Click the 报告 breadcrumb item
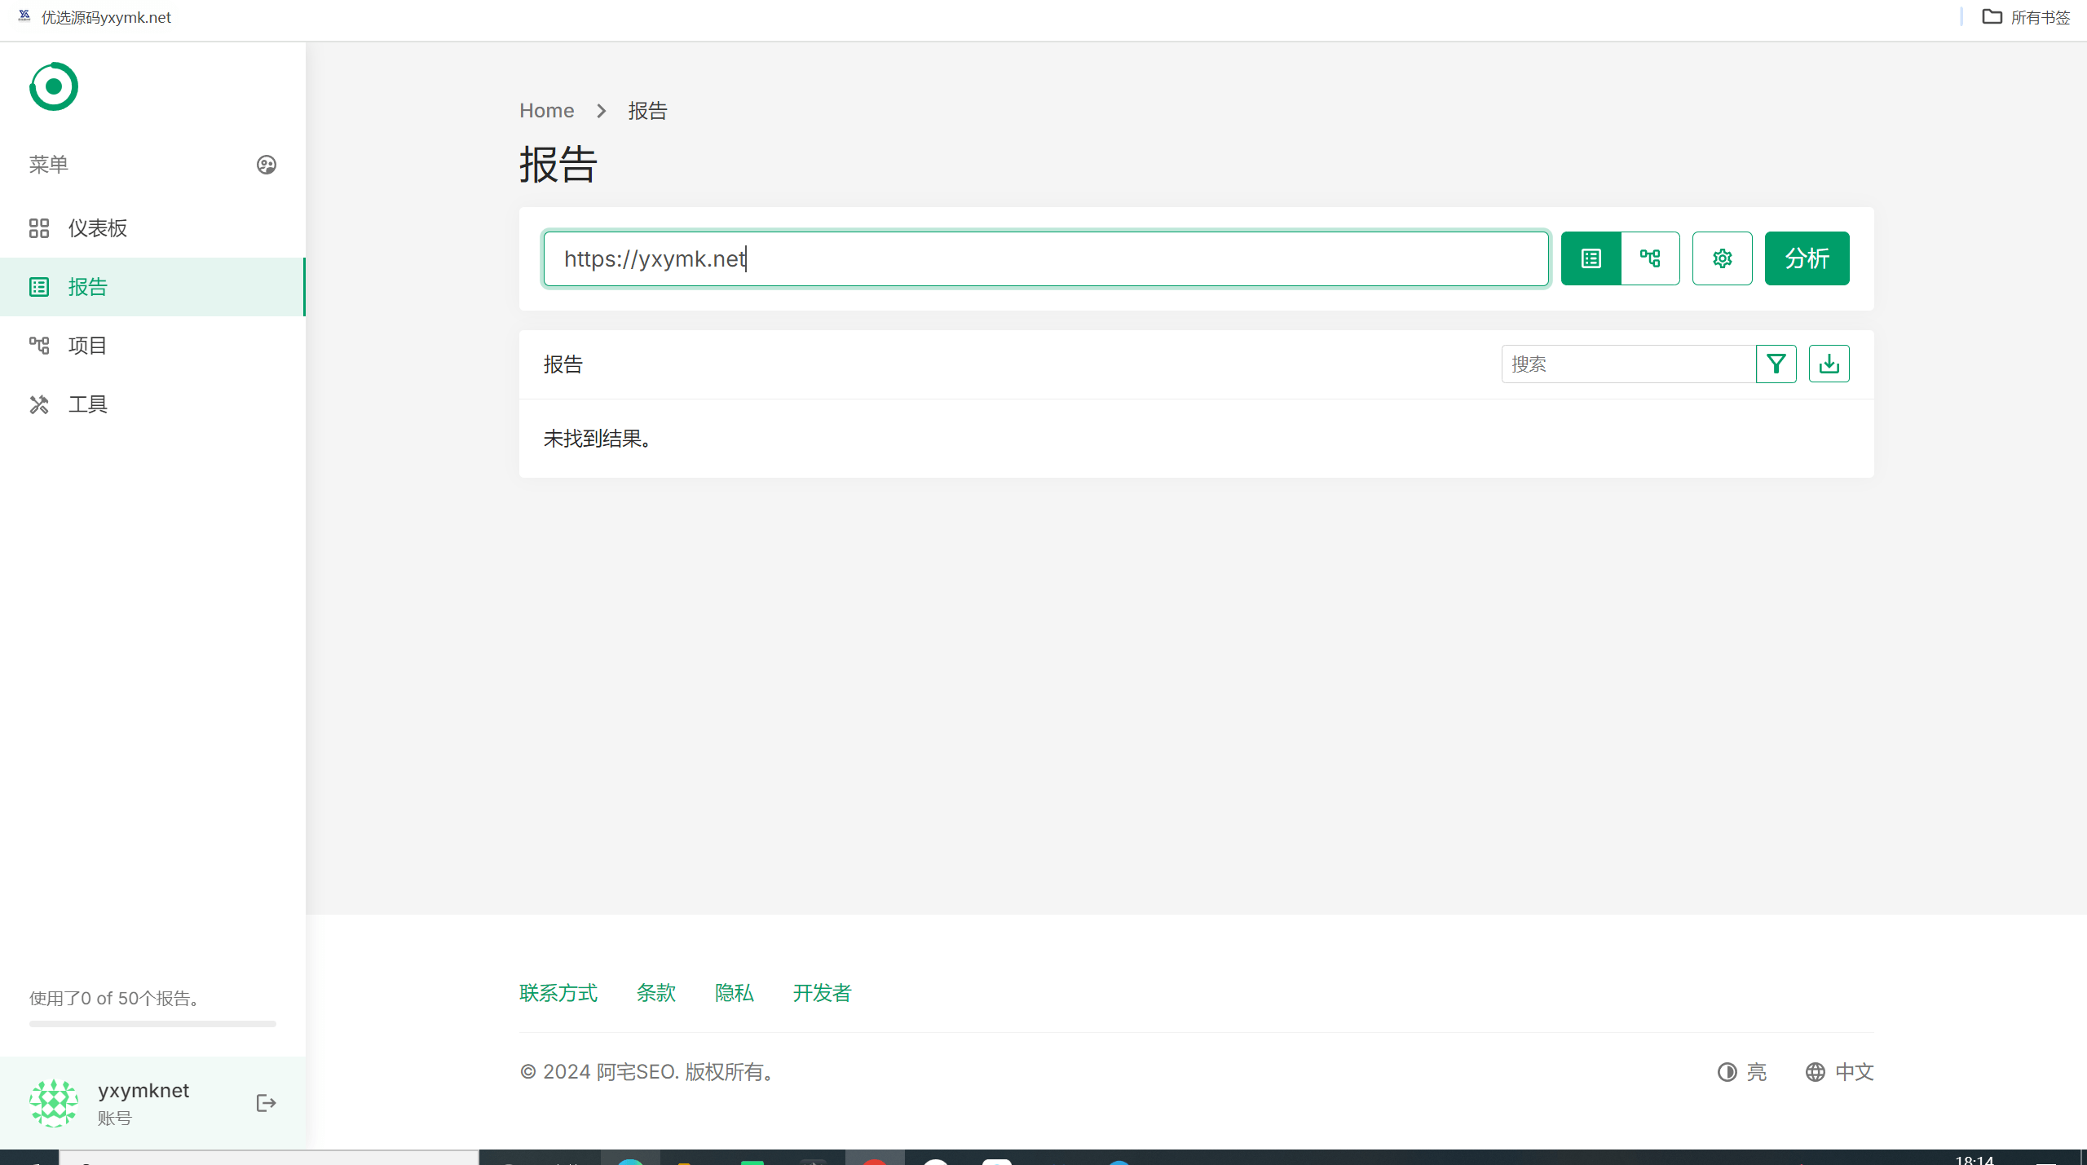 648,111
